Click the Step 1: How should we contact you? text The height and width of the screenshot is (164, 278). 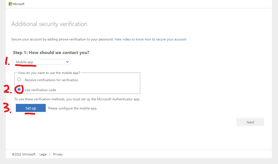51,53
